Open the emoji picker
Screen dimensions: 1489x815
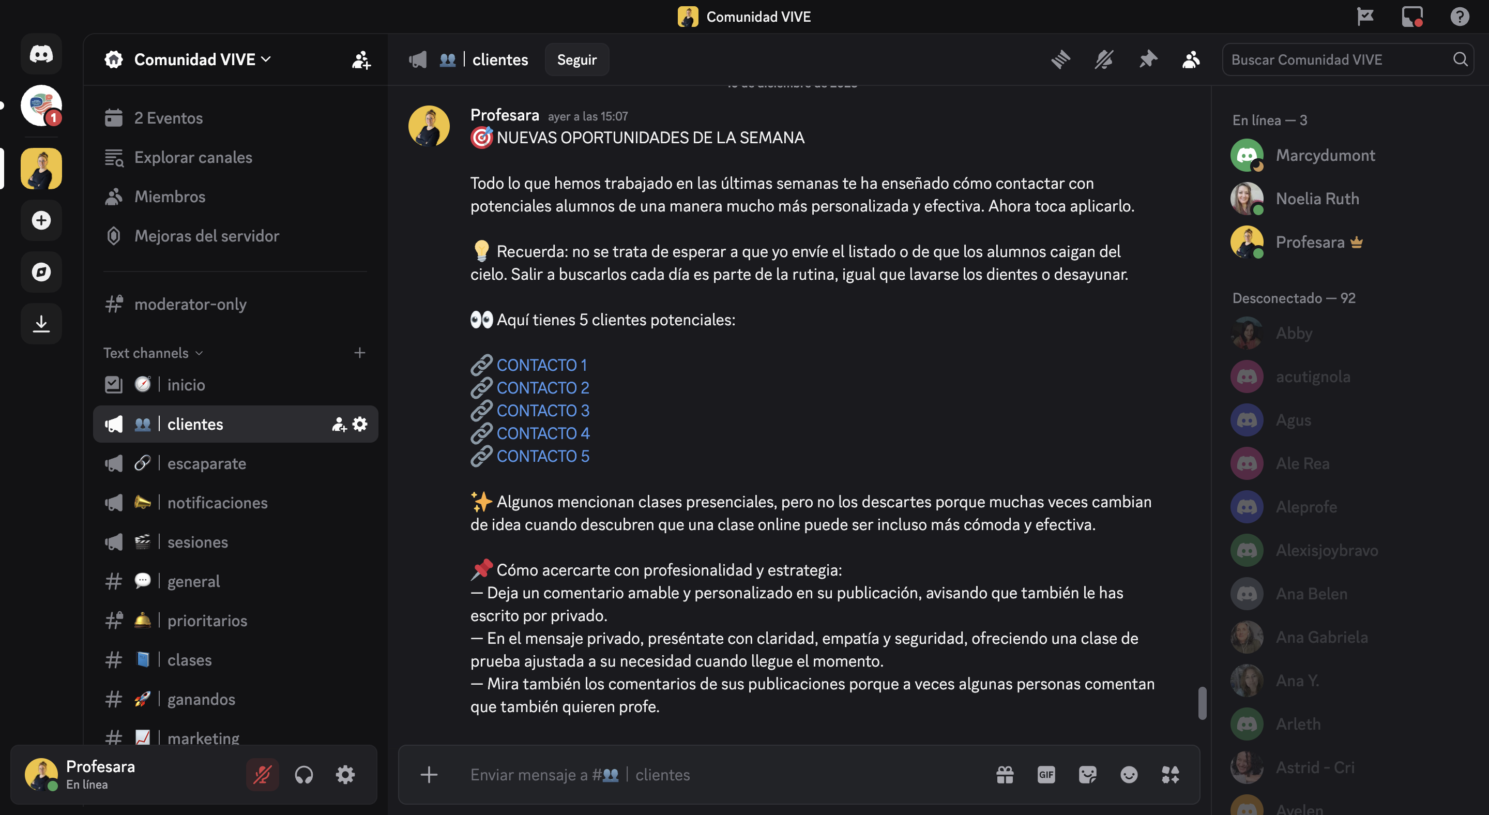1128,775
